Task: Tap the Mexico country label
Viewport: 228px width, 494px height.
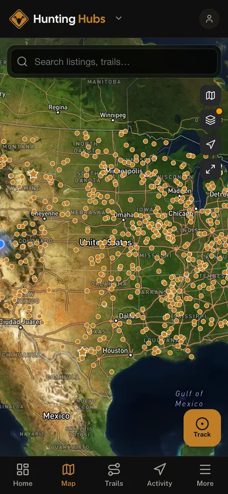Action: 57,416
